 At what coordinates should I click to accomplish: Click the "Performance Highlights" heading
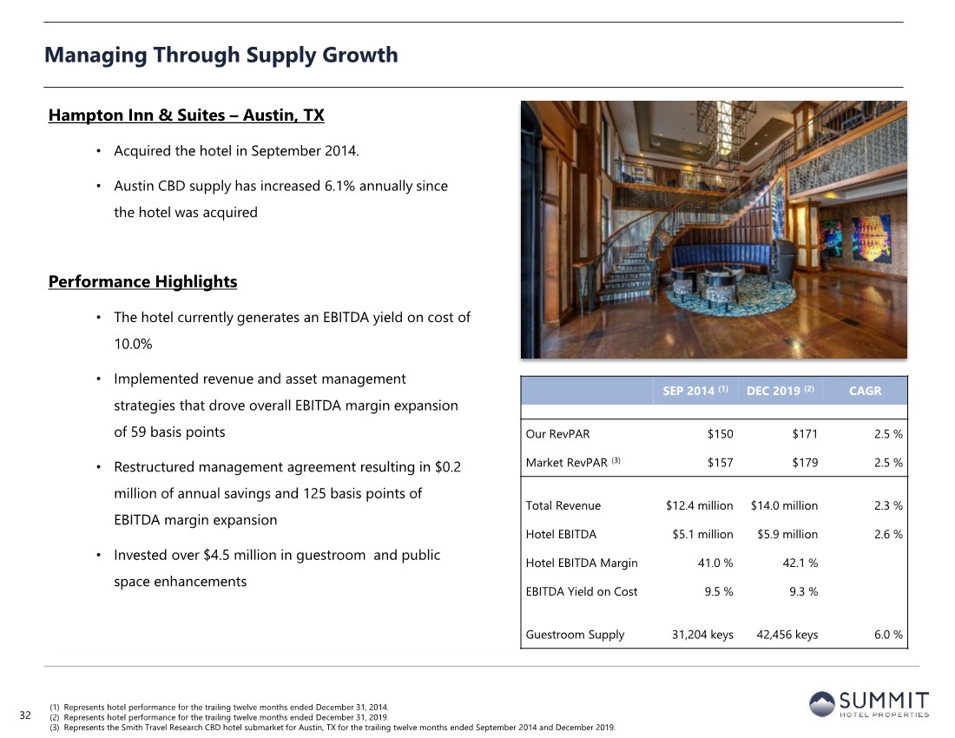pos(142,281)
